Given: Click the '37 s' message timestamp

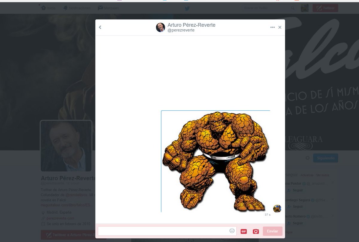Looking at the screenshot, I should click(267, 215).
